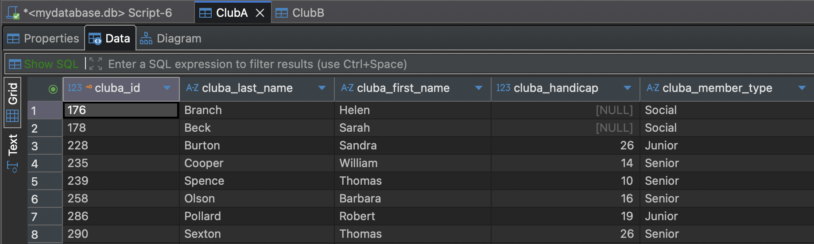Viewport: 814px width, 244px height.
Task: Click the expand filter panel icon
Action: tap(95, 64)
